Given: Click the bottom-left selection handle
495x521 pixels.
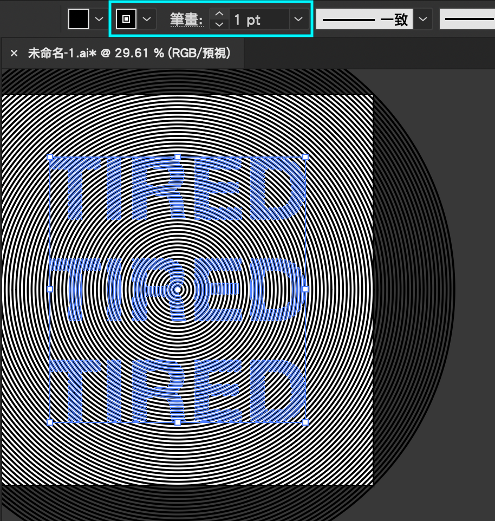Looking at the screenshot, I should pos(50,422).
